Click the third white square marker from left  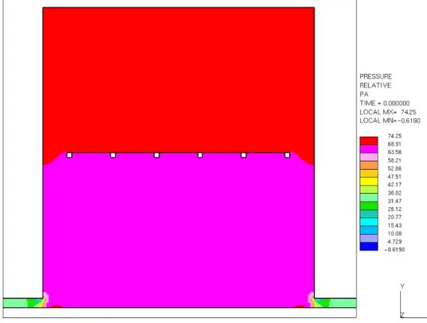coord(157,156)
